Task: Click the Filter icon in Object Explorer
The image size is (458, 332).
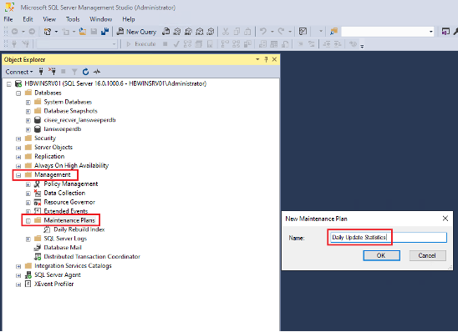Action: [x=74, y=72]
